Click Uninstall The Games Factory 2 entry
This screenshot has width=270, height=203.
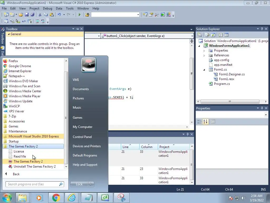(33, 167)
